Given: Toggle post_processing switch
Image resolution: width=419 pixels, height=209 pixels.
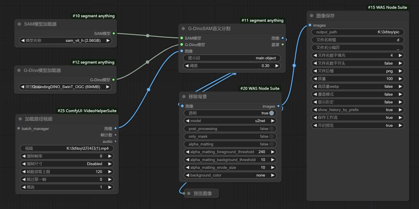Looking at the screenshot, I should tap(271, 129).
